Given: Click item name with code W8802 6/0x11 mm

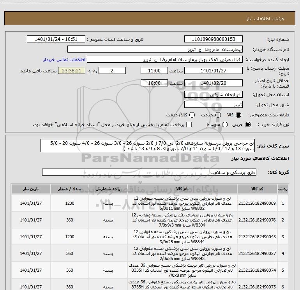Looking at the screenshot, I should click(x=182, y=203).
